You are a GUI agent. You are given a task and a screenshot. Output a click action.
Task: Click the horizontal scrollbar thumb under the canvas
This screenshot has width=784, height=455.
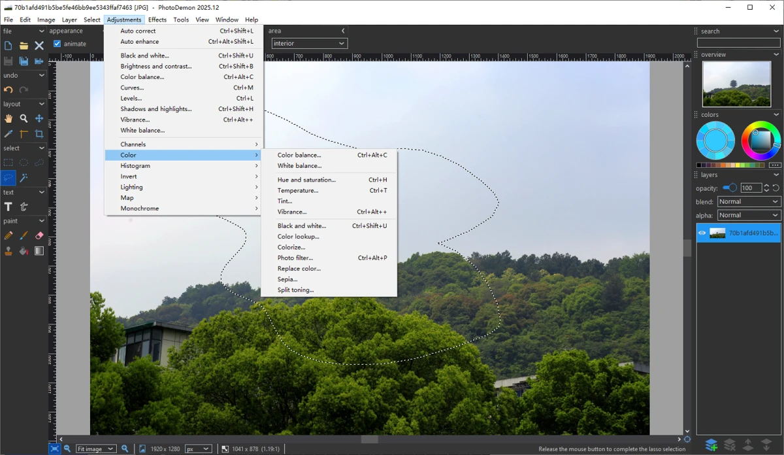pyautogui.click(x=370, y=440)
